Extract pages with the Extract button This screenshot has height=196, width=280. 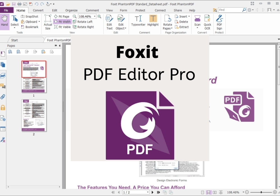click(182, 27)
